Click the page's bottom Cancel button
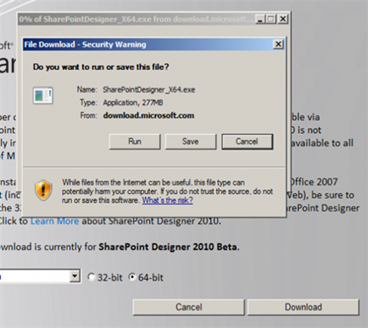The width and height of the screenshot is (368, 328). [188, 307]
